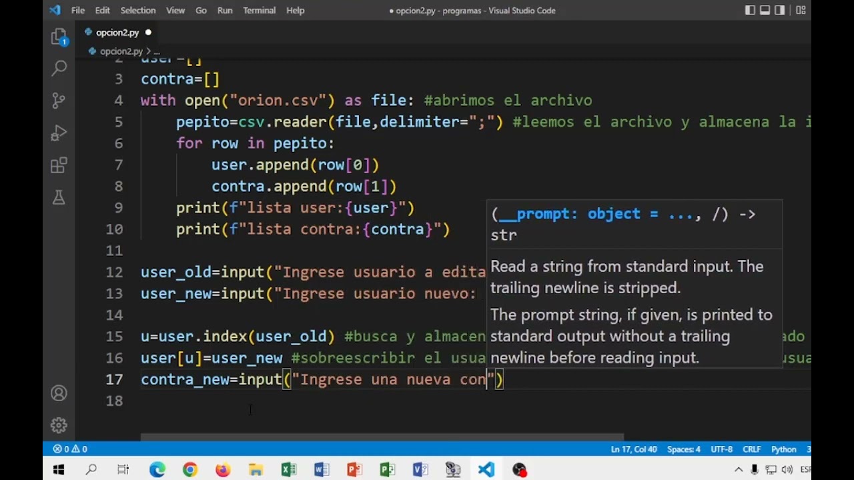Open the Testing flask view
This screenshot has height=480, width=854.
point(59,197)
